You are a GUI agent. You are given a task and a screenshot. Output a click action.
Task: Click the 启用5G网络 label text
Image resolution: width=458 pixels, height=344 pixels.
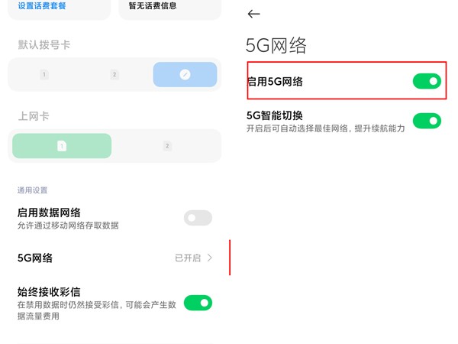(x=275, y=82)
